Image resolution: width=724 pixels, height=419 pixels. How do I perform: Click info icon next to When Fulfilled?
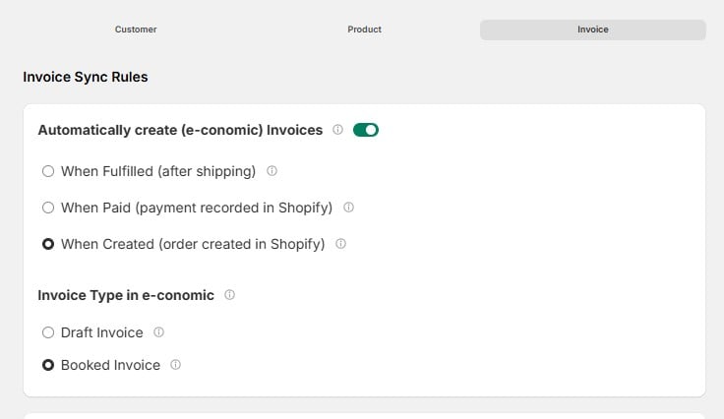coord(271,171)
